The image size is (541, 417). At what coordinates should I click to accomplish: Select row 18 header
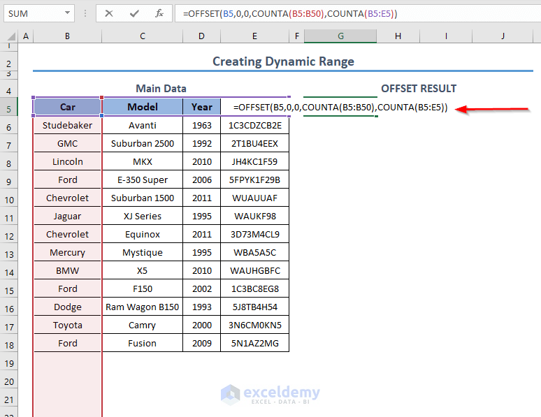[x=9, y=345]
